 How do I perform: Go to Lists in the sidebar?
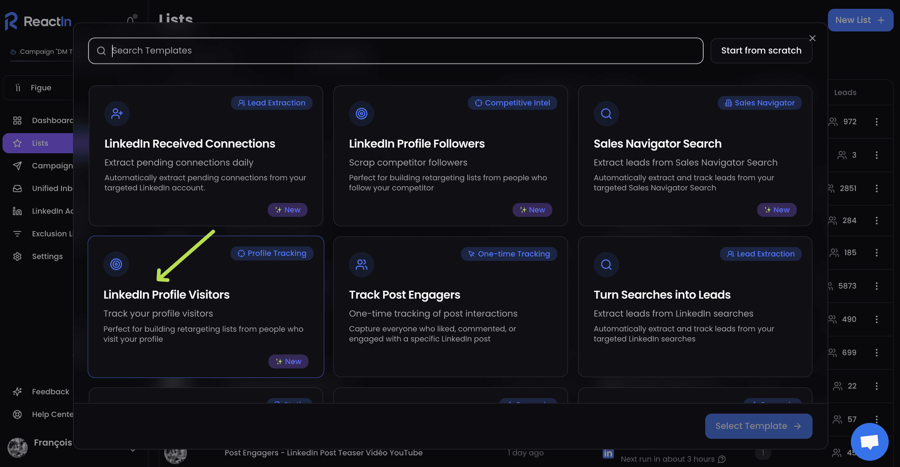(x=38, y=143)
